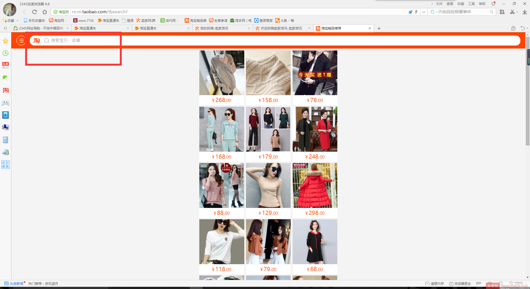Image resolution: width=530 pixels, height=289 pixels.
Task: Click the ¥248.00 price label
Action: coord(315,157)
